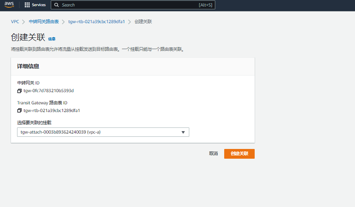The width and height of the screenshot is (355, 207).
Task: Open tgw-rtb-021a39cbc1289dfa1 breadcrumb link
Action: point(96,22)
